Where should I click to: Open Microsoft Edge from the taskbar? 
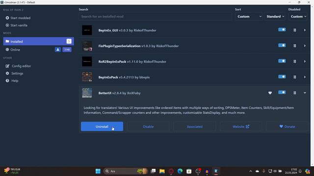(180, 171)
